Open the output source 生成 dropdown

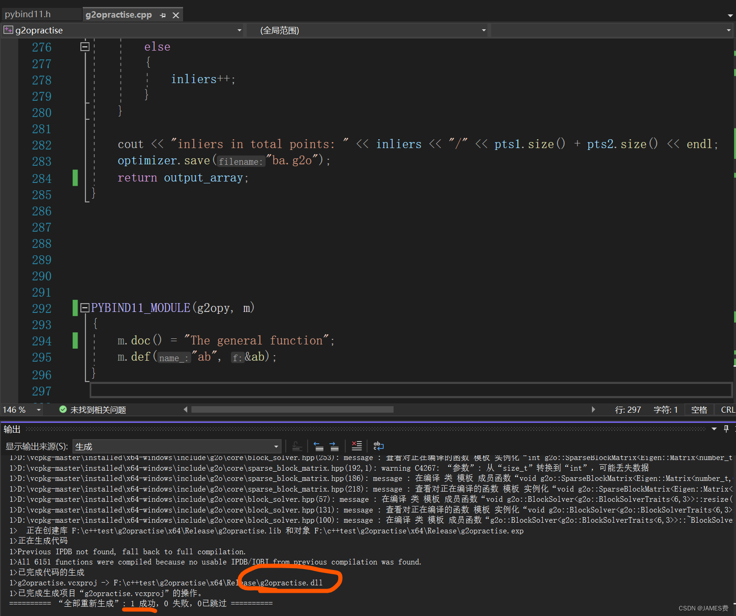pos(177,447)
